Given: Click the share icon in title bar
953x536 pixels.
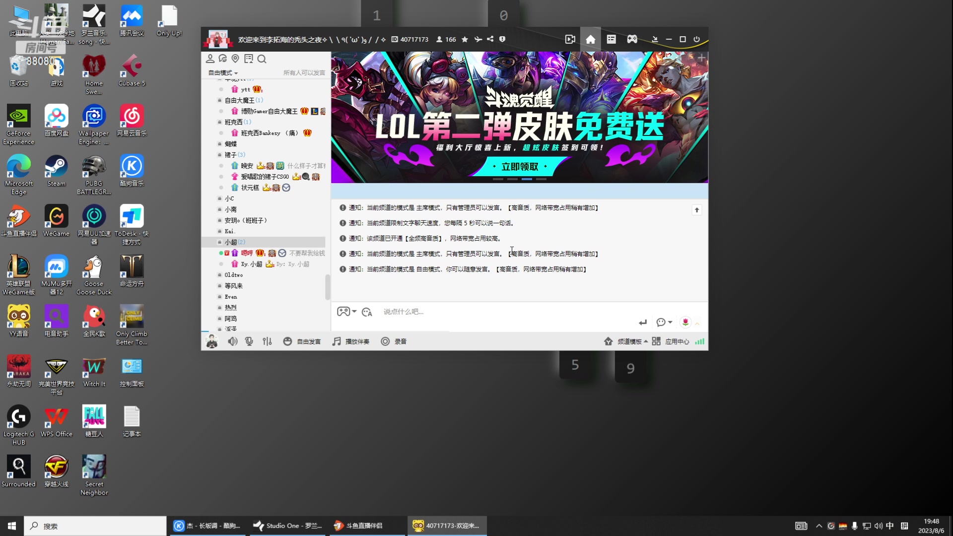Looking at the screenshot, I should click(490, 39).
